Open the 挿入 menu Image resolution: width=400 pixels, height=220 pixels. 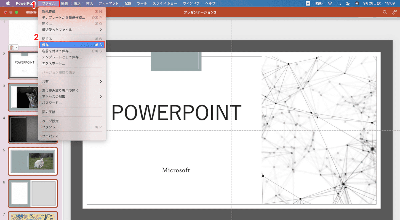coord(89,3)
